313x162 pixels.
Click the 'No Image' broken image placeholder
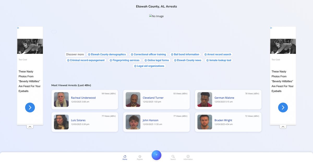pos(156,16)
